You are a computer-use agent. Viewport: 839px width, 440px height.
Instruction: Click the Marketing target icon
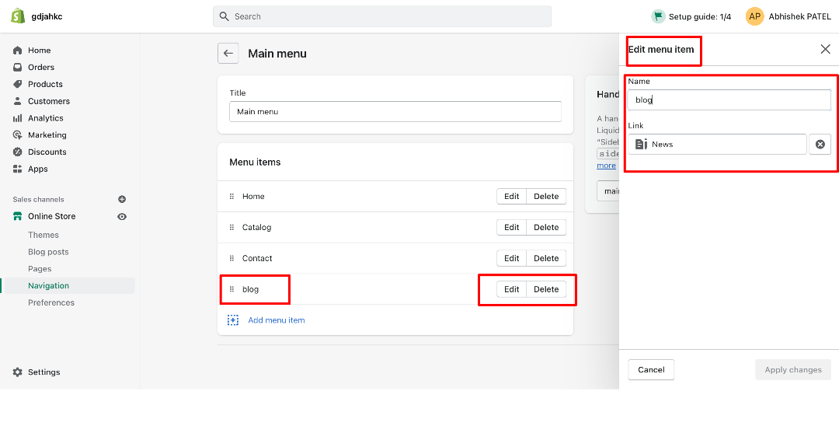tap(18, 135)
